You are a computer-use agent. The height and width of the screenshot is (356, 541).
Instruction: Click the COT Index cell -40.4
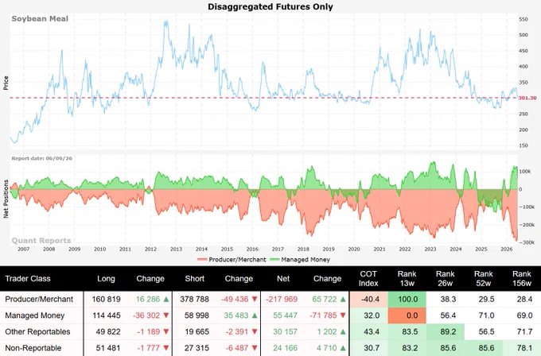point(370,299)
